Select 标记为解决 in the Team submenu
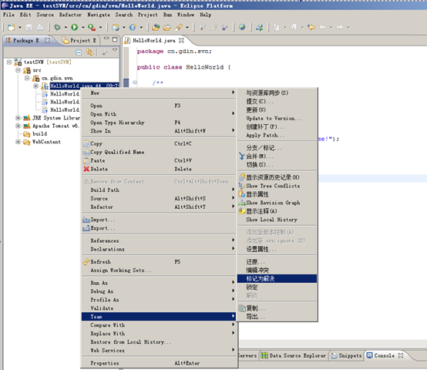The height and width of the screenshot is (370, 427). point(277,278)
